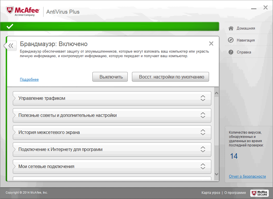Open the Отчет о безопасности link
The image size is (273, 199).
coord(247,176)
